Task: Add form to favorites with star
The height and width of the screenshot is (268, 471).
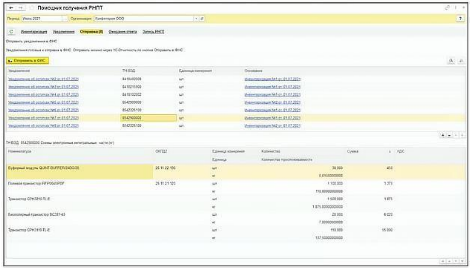Action: tap(31, 8)
